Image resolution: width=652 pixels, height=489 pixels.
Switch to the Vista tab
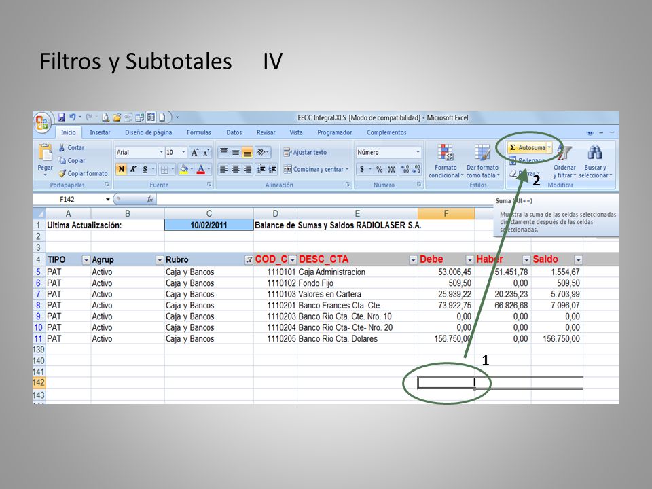click(296, 132)
